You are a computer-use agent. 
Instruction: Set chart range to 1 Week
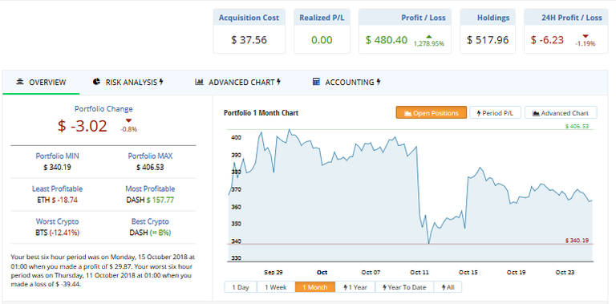pyautogui.click(x=276, y=287)
